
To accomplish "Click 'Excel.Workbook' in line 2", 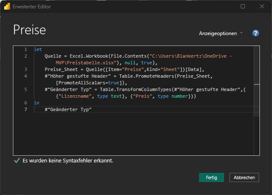I will point(89,56).
